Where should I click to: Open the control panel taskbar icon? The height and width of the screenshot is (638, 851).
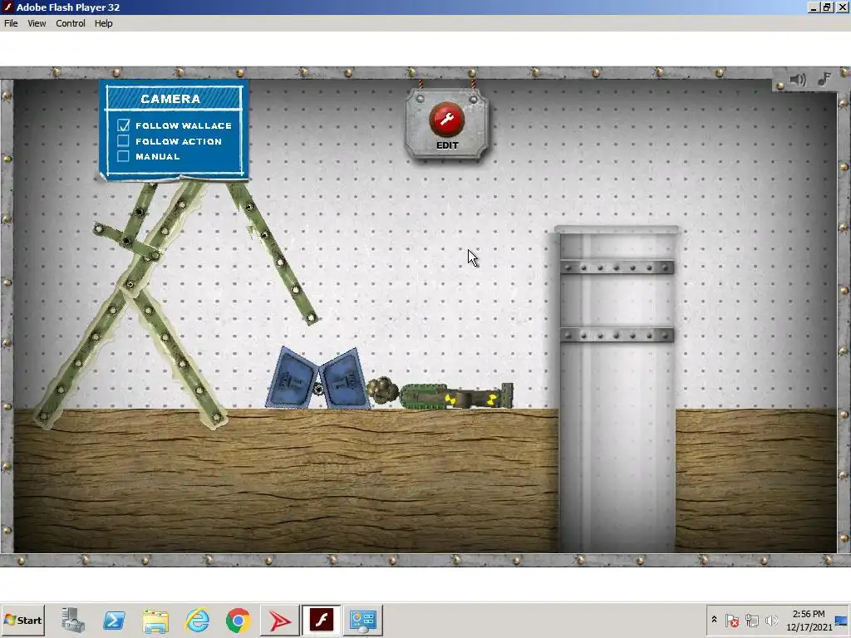tap(363, 621)
